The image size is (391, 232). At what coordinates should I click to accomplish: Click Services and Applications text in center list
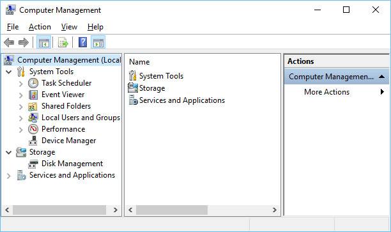182,100
